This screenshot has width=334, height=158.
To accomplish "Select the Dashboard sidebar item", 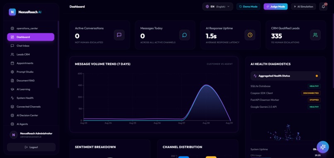I will coord(31,37).
